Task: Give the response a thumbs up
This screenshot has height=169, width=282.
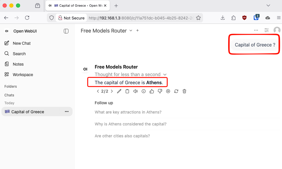Action: point(151,91)
